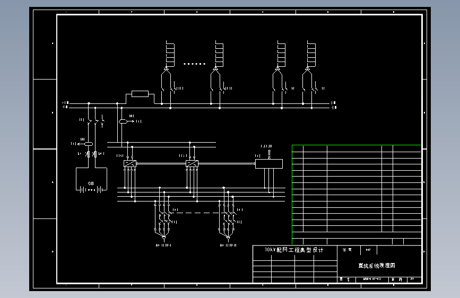The image size is (460, 298).
Task: Select the third terminal block stack at the top
Action: click(281, 54)
